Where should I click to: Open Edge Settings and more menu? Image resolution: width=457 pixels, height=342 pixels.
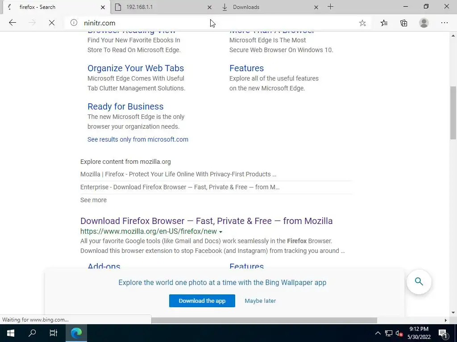pyautogui.click(x=444, y=23)
